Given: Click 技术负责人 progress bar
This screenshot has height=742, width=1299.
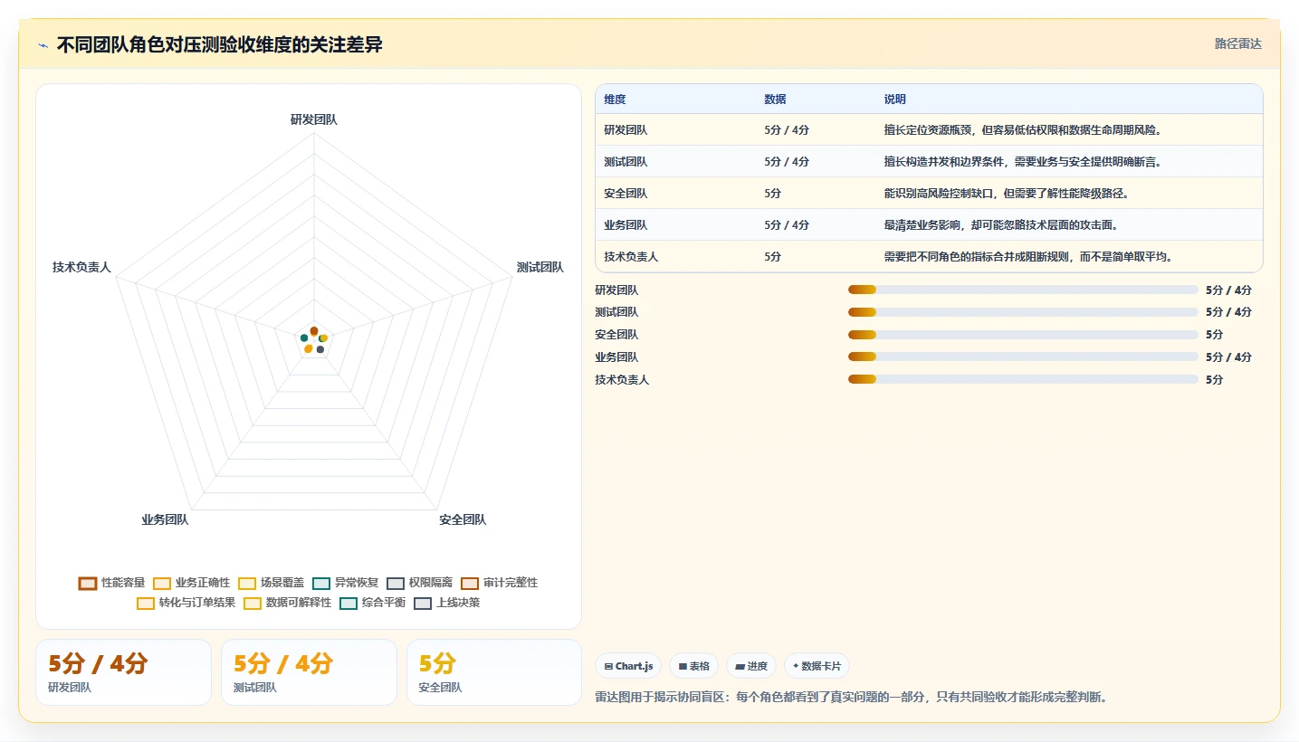Looking at the screenshot, I should (x=1023, y=380).
